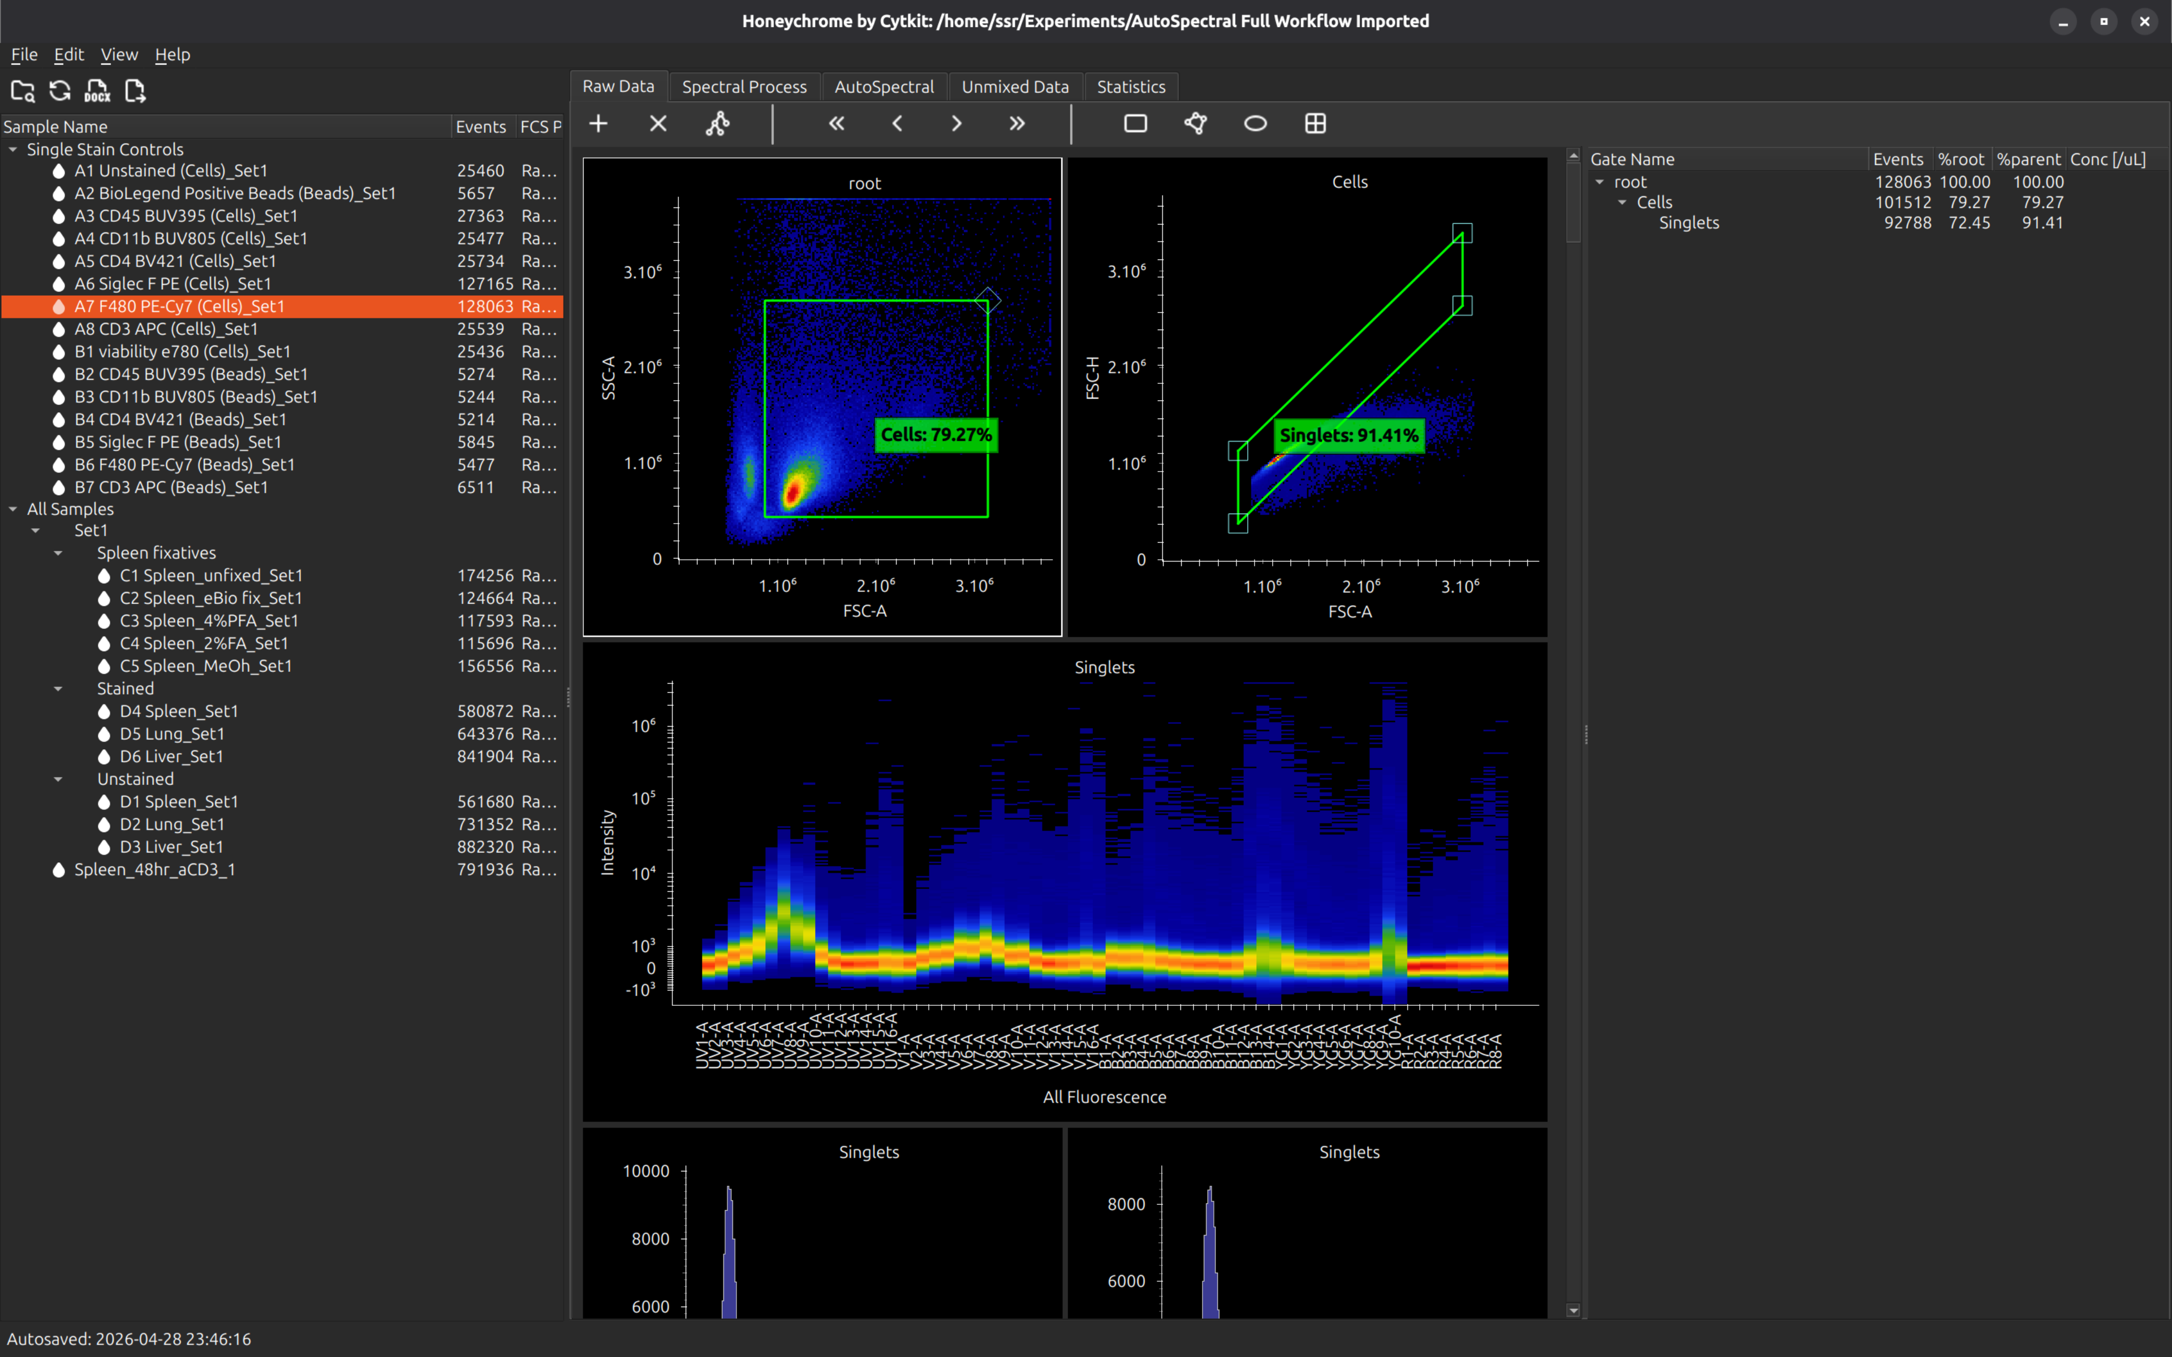Collapse the Single Stain Controls group
Viewport: 2172px width, 1357px height.
tap(14, 150)
